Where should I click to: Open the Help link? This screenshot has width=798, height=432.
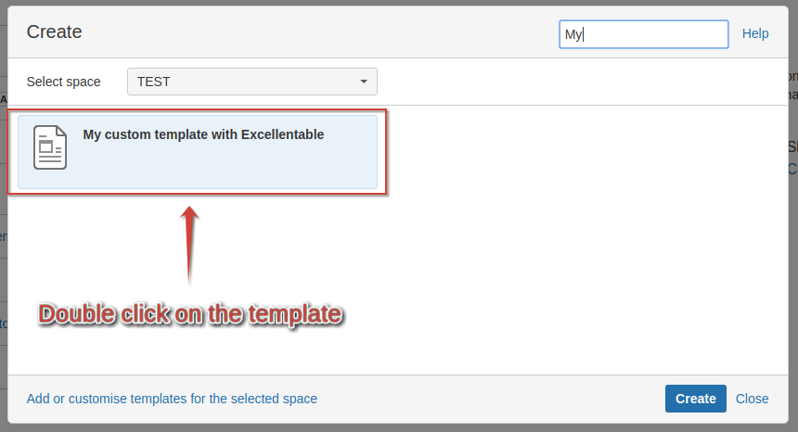click(x=755, y=33)
